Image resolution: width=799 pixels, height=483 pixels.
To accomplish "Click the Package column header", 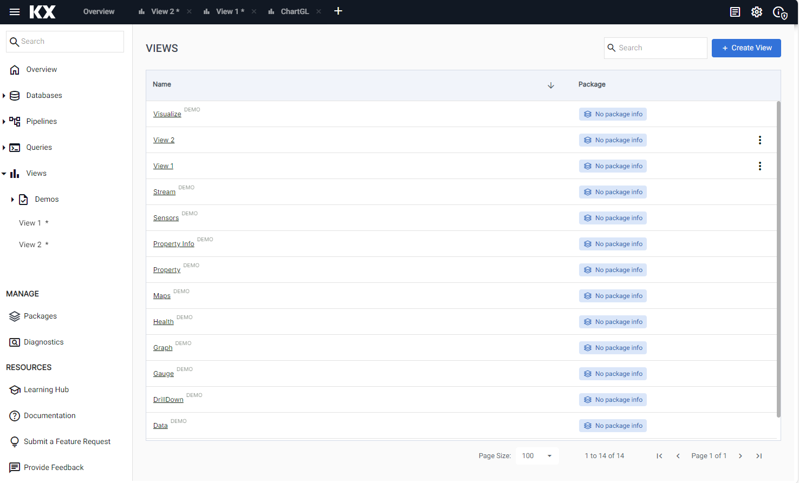I will [592, 84].
